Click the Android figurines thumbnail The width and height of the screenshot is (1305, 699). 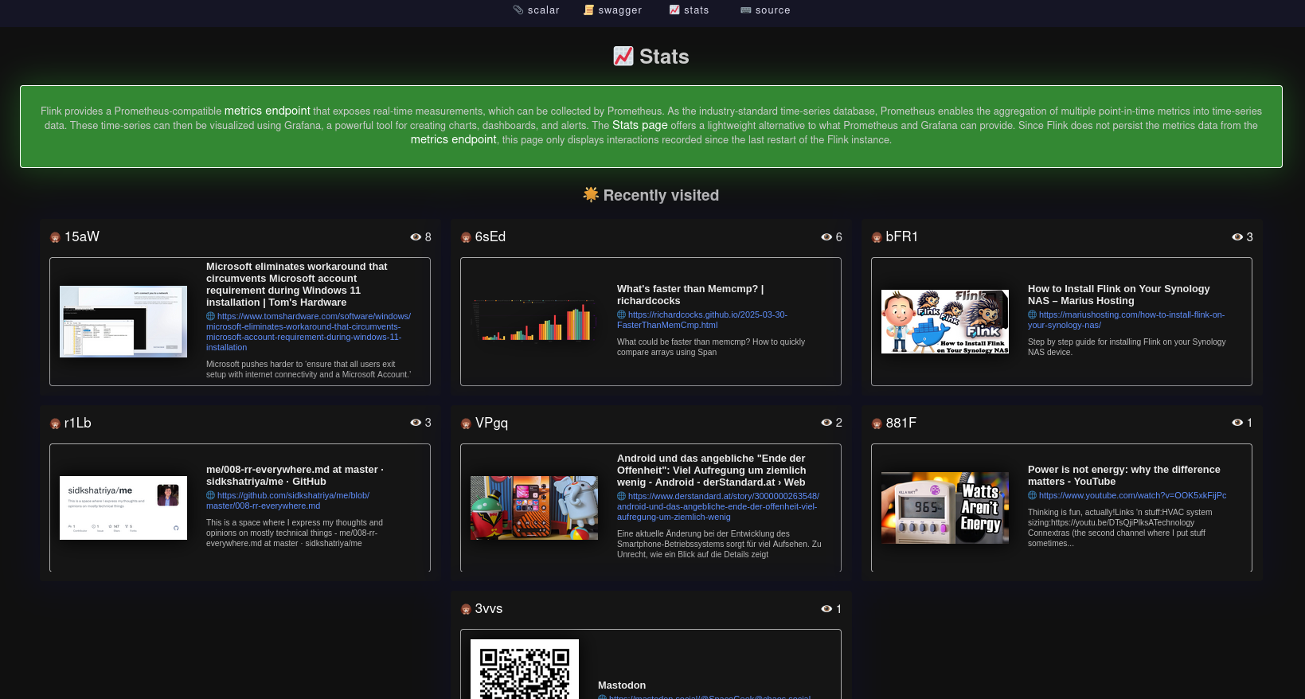tap(534, 508)
